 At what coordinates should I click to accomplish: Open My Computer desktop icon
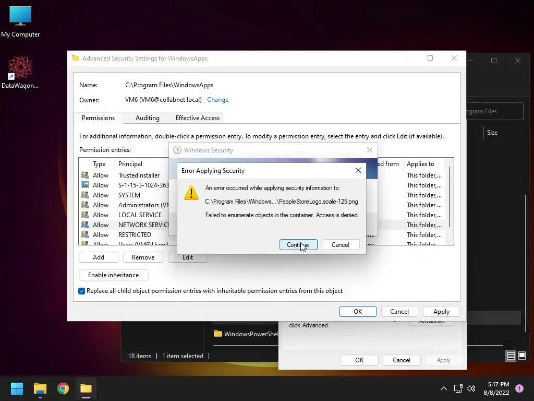coord(20,21)
